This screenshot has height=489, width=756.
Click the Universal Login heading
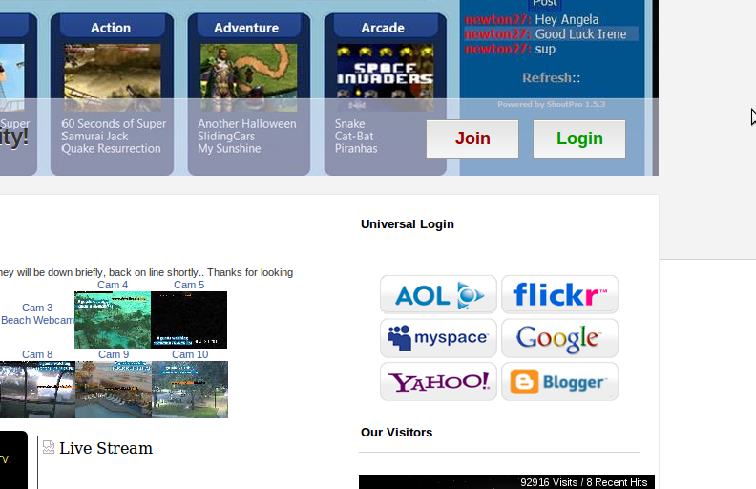(x=408, y=224)
